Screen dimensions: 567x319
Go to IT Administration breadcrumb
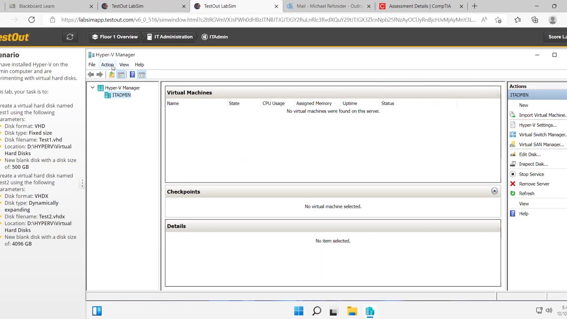click(170, 37)
